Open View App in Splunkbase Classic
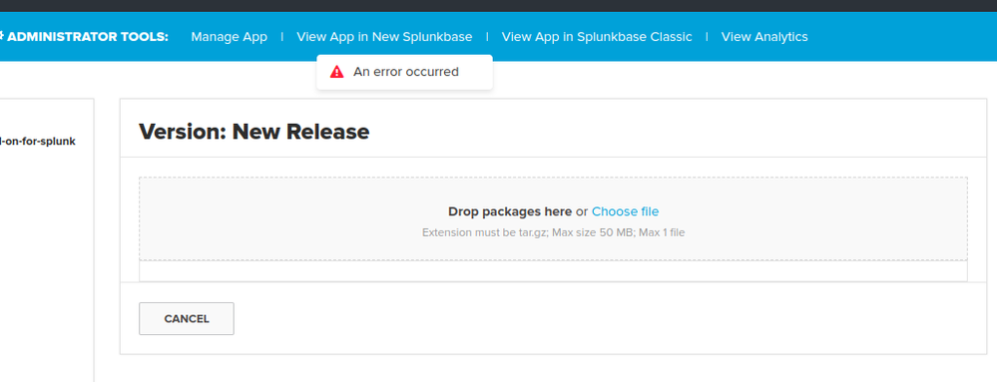This screenshot has width=997, height=382. coord(597,37)
